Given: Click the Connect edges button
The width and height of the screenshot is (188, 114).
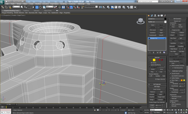Looking at the screenshot, I should pos(160,100).
